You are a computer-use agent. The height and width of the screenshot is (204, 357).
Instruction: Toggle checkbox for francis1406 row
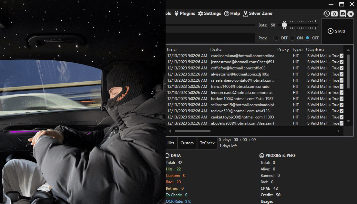click(342, 87)
